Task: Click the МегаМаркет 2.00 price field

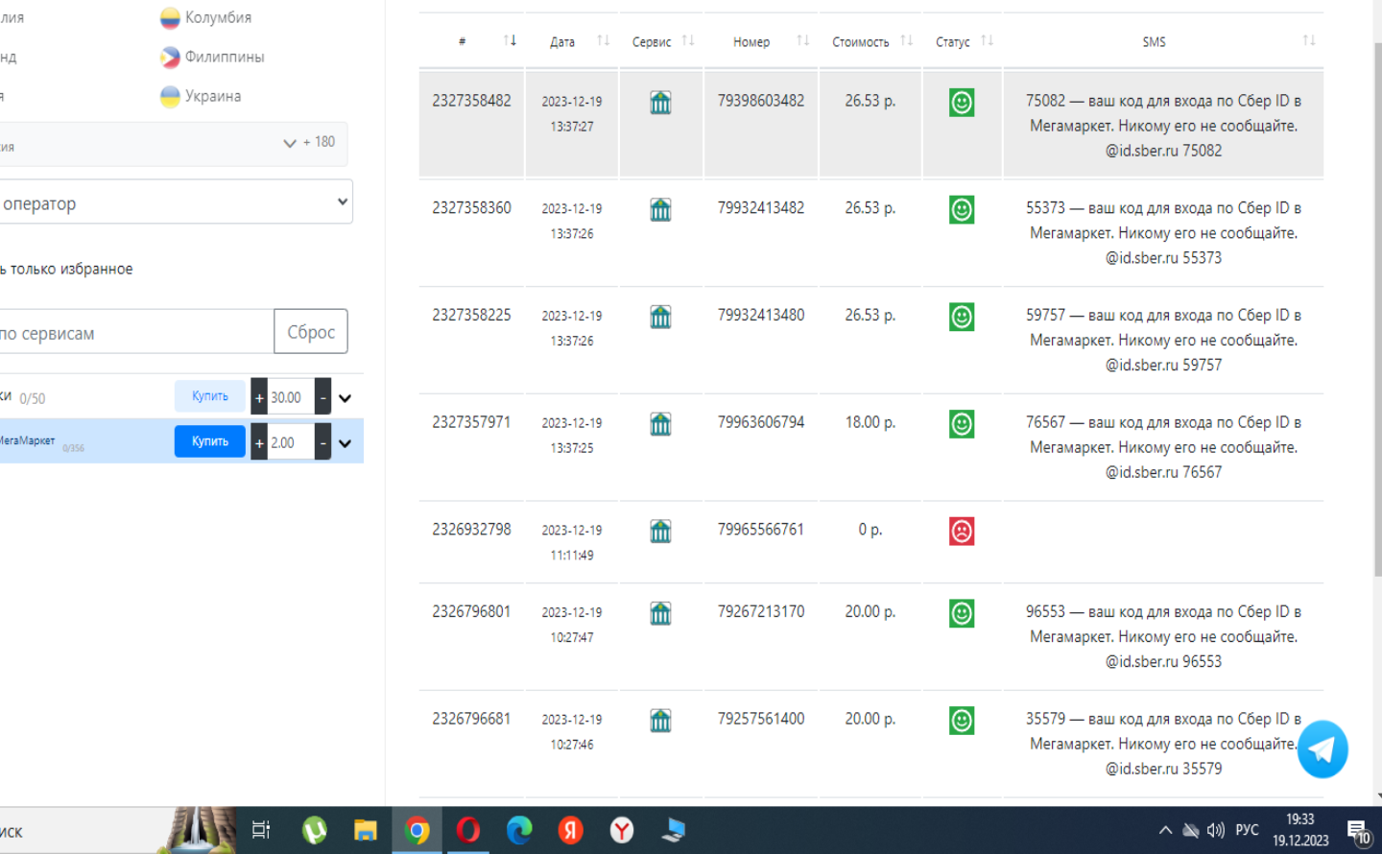Action: (291, 442)
